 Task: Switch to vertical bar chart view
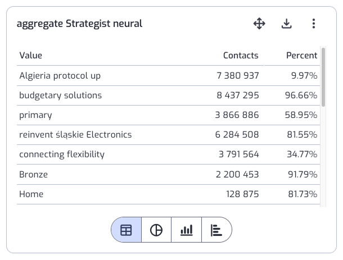pos(186,230)
